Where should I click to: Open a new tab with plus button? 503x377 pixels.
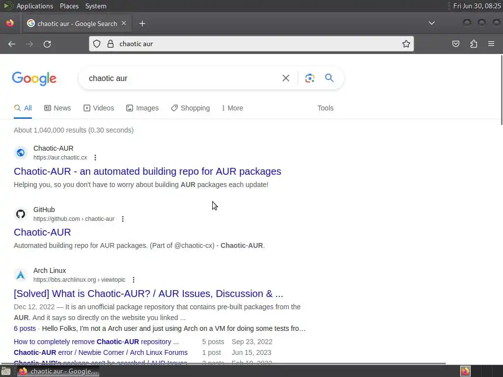pyautogui.click(x=142, y=24)
